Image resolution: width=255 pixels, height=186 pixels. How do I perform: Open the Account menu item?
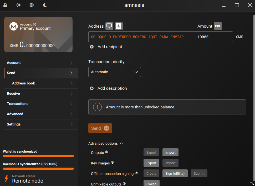(x=41, y=63)
